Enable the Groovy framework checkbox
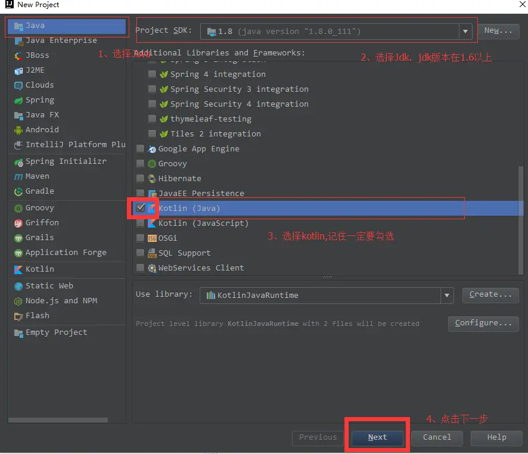The image size is (528, 454). pos(140,164)
